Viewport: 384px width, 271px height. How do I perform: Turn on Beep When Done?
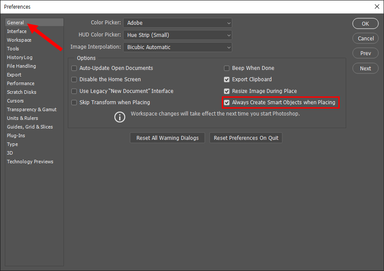click(x=227, y=68)
